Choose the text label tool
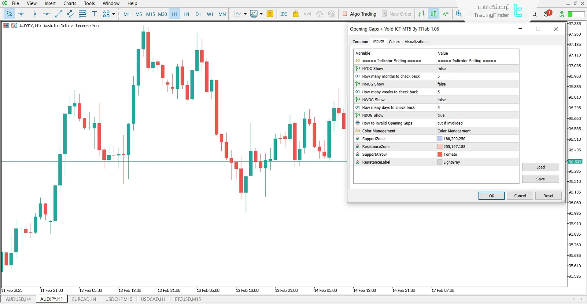This screenshot has height=304, width=587. coord(94,14)
